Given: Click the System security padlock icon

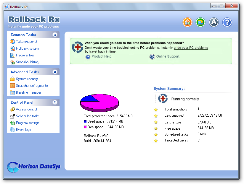Looking at the screenshot, I should coord(12,79).
